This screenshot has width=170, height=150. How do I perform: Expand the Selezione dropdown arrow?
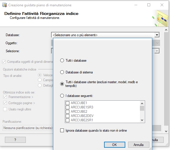[157, 51]
